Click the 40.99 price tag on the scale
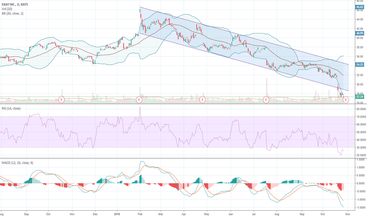The image size is (367, 217). pos(360,33)
